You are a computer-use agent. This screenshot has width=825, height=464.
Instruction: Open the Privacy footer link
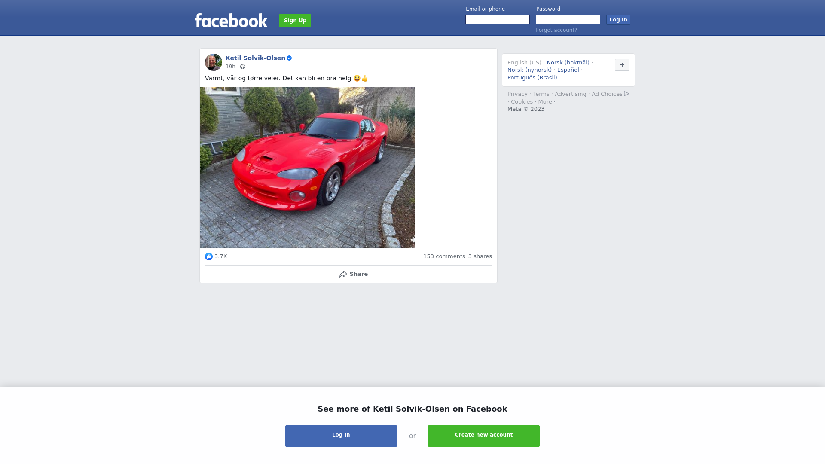pyautogui.click(x=517, y=94)
